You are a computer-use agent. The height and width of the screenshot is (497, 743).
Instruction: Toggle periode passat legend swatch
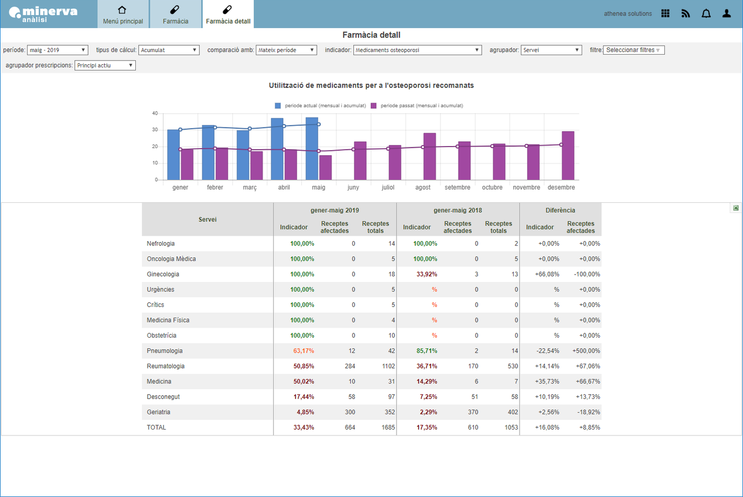374,106
